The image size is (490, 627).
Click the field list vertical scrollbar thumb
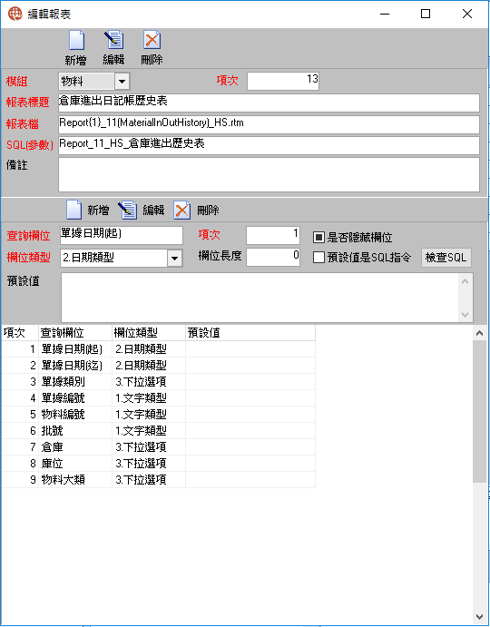(480, 411)
